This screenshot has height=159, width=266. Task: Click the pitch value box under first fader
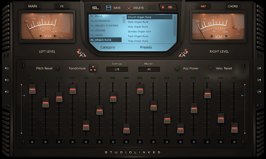tap(32, 142)
